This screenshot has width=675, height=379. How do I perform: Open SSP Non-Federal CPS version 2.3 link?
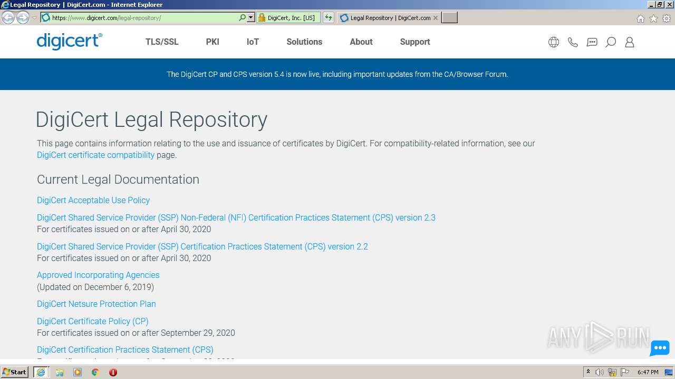(x=236, y=217)
